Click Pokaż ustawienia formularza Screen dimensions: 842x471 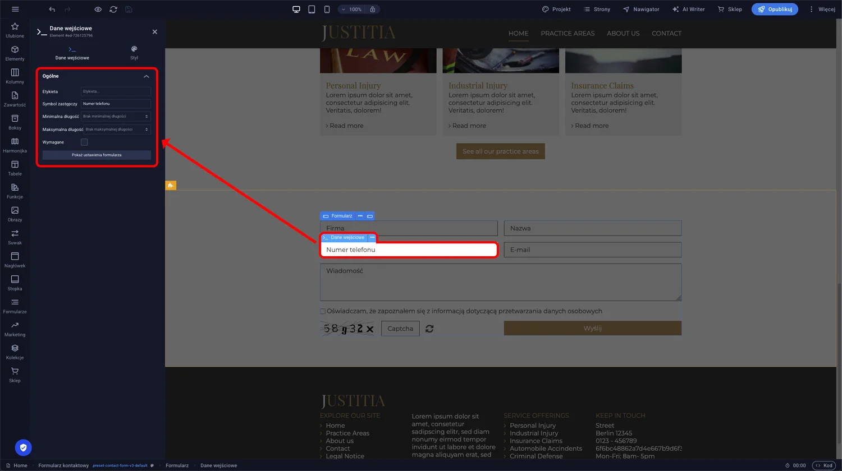[96, 155]
